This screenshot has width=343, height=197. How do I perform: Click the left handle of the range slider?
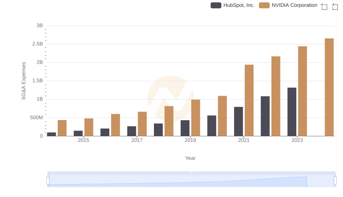pos(48,180)
